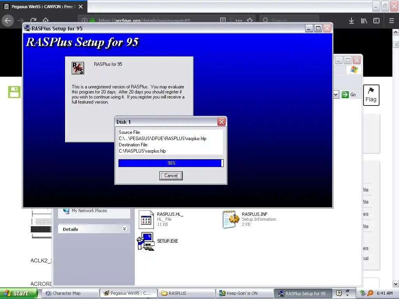Viewport: 399px width, 299px height.
Task: Switch to Character Map taskbar button
Action: click(70, 293)
